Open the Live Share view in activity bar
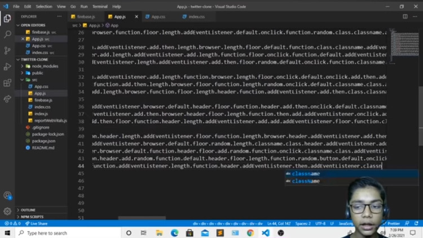 click(7, 99)
